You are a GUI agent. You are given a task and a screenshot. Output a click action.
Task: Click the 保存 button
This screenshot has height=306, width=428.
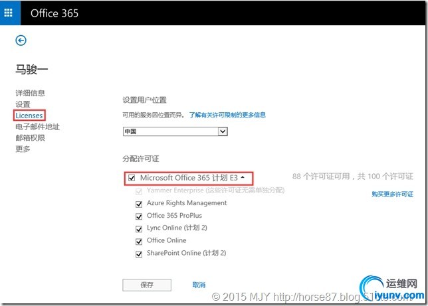[x=147, y=285]
